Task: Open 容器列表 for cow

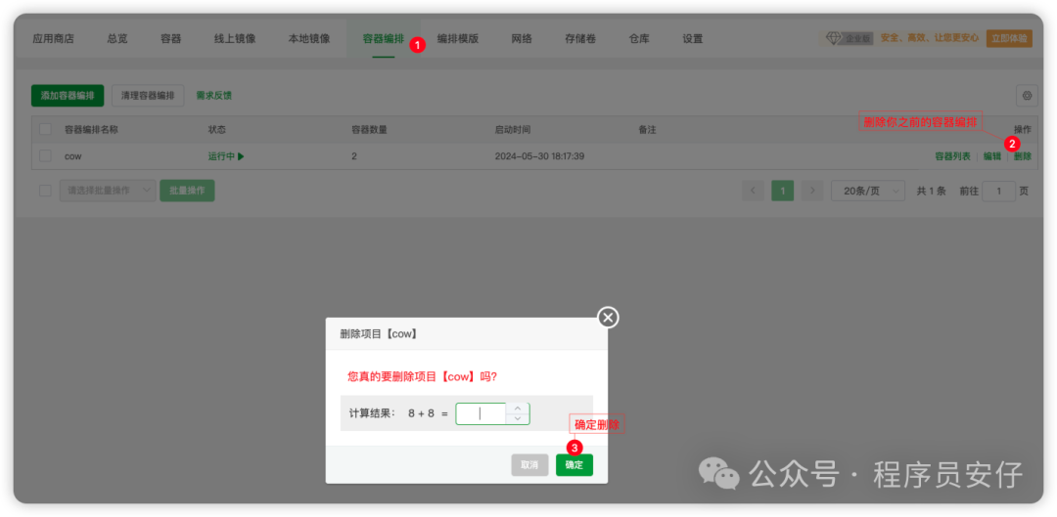Action: click(952, 156)
